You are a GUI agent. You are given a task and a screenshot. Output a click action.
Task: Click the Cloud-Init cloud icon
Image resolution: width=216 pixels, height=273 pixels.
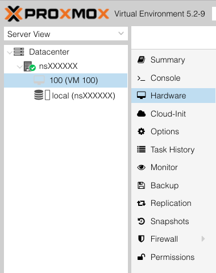(x=142, y=114)
